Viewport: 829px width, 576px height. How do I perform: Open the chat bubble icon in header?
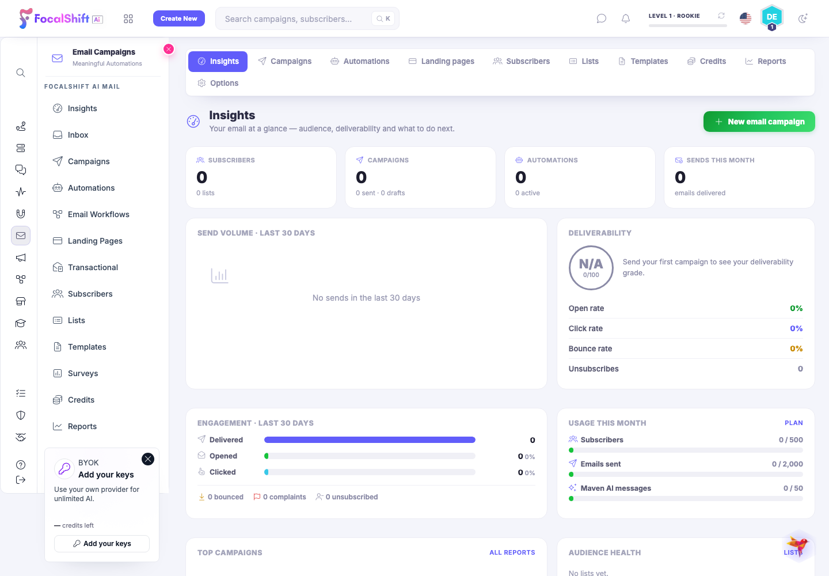[602, 18]
